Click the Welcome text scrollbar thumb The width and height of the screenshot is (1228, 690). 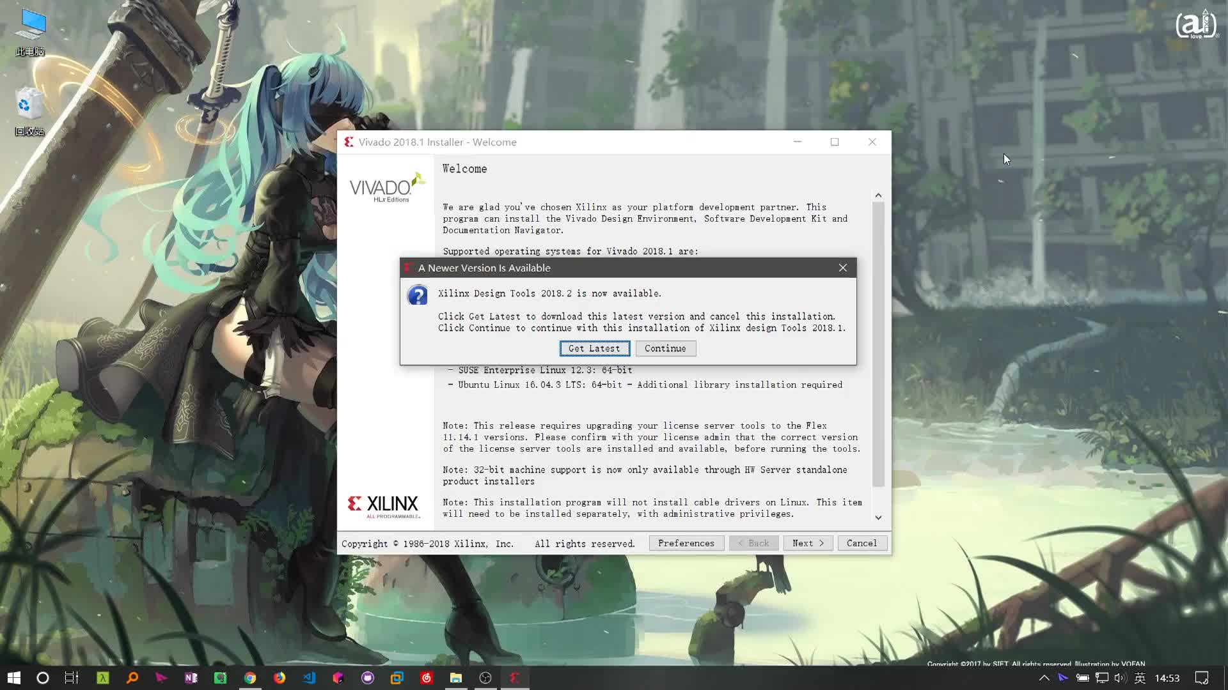tap(878, 344)
